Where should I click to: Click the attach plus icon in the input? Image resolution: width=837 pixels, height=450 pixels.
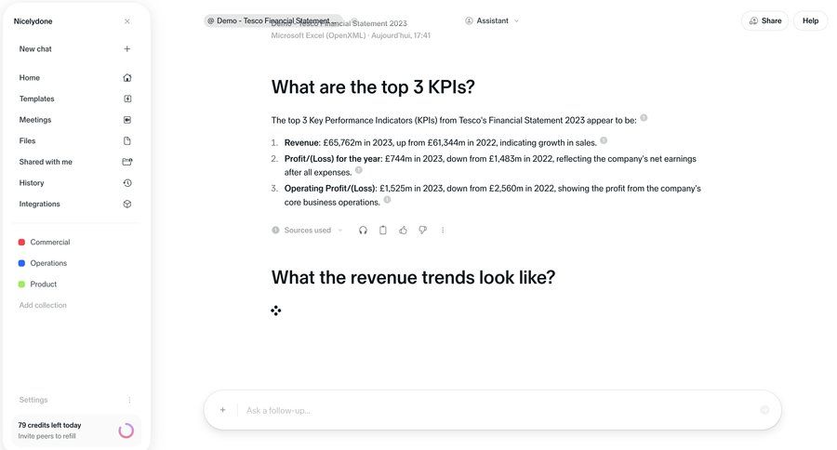click(222, 410)
